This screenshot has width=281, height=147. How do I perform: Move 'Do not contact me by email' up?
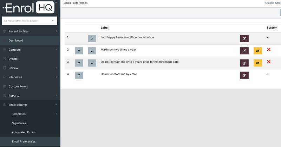[79, 75]
